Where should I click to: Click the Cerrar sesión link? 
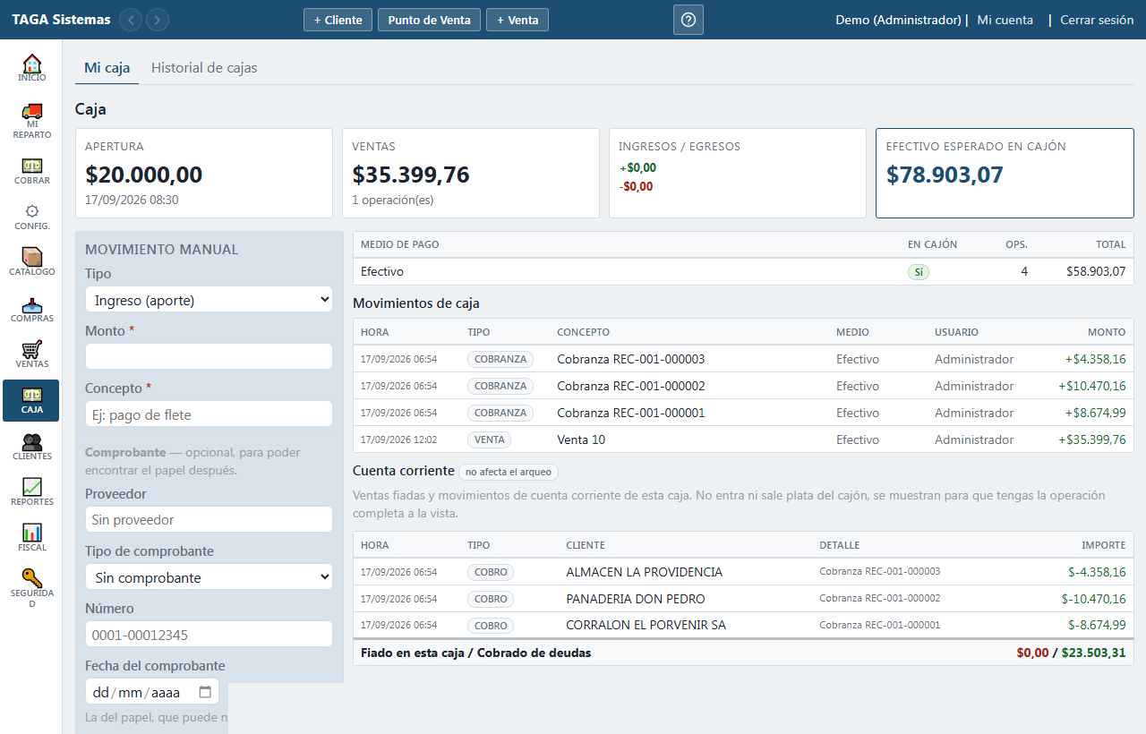[1097, 20]
